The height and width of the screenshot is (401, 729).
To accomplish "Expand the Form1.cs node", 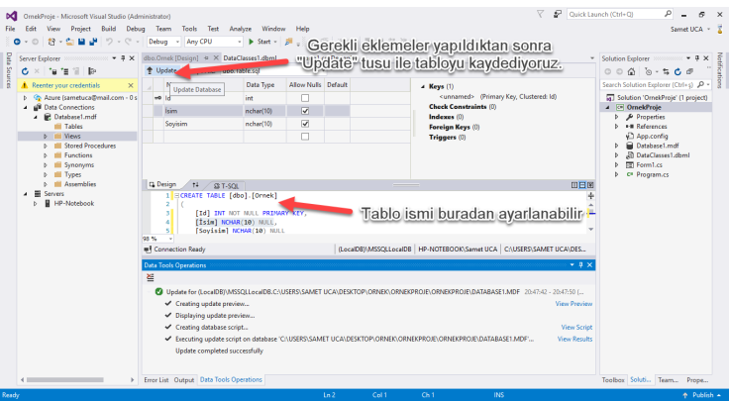I will [617, 165].
